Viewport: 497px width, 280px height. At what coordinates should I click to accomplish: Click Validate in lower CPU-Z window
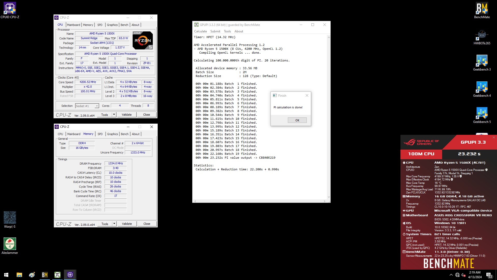127,224
